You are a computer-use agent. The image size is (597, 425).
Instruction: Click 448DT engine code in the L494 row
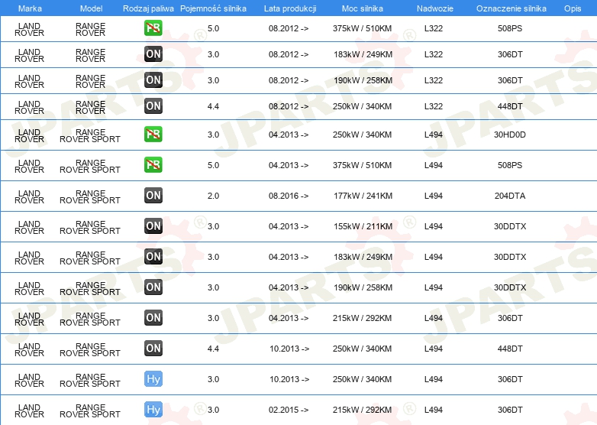(x=510, y=349)
